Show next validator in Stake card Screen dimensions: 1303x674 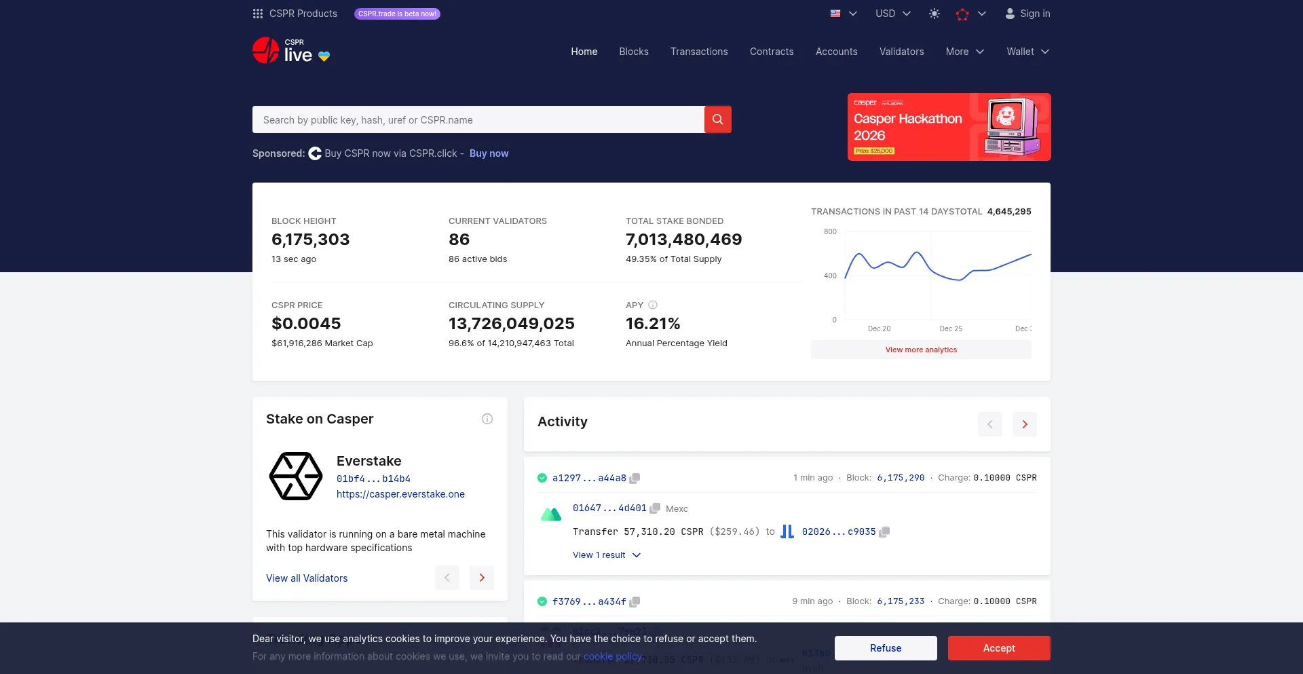pyautogui.click(x=482, y=578)
